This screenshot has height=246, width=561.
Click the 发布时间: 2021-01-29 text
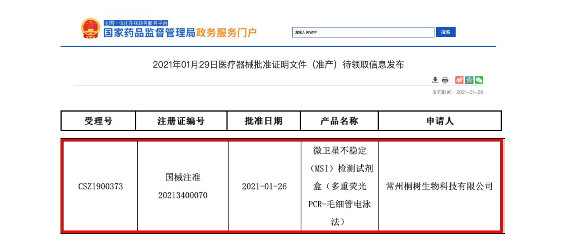[x=457, y=92]
